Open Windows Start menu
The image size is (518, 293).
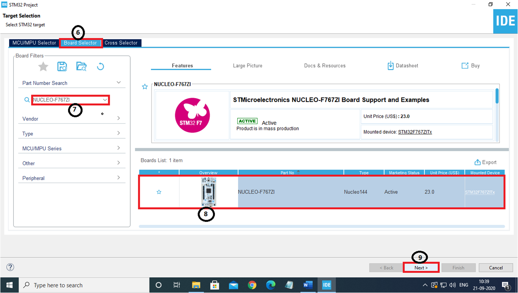(x=9, y=285)
